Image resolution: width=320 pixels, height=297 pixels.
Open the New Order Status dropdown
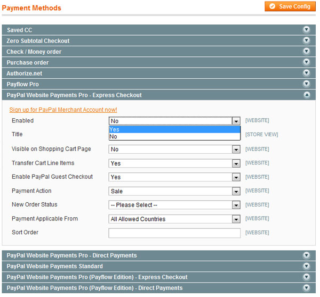pyautogui.click(x=174, y=205)
